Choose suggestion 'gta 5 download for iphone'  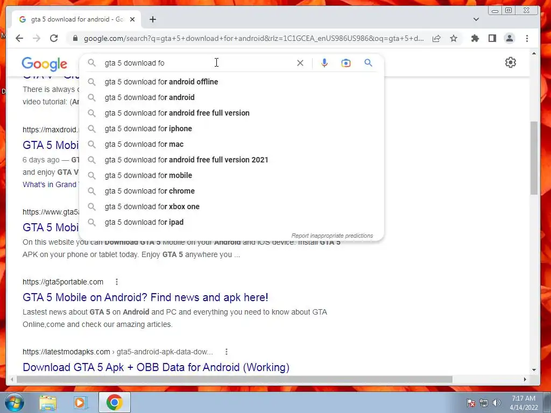(231, 129)
